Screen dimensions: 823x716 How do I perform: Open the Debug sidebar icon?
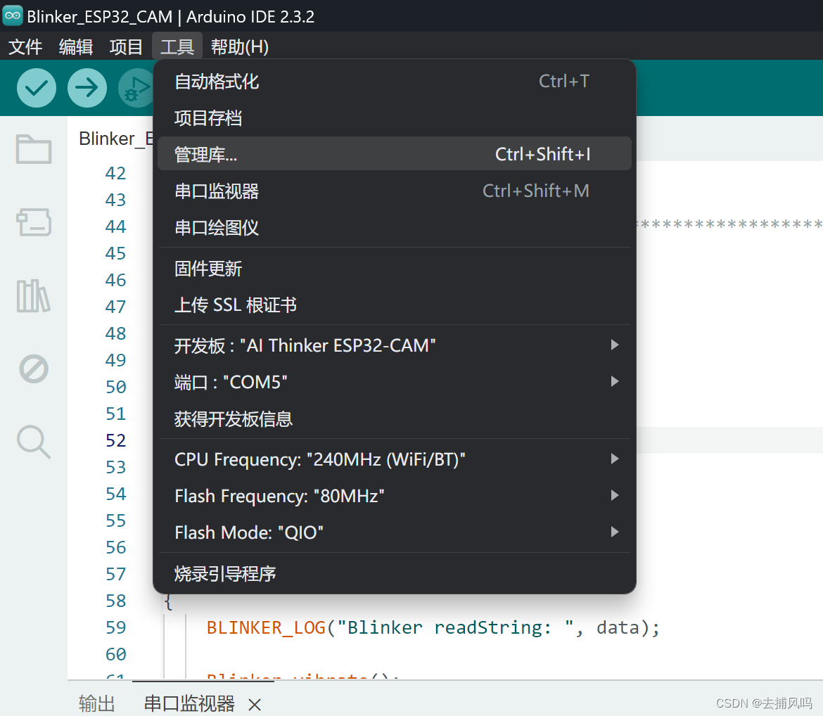[x=34, y=369]
